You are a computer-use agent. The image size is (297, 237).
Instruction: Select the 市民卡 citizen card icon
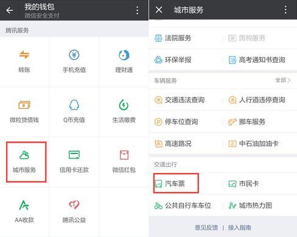pos(232,184)
